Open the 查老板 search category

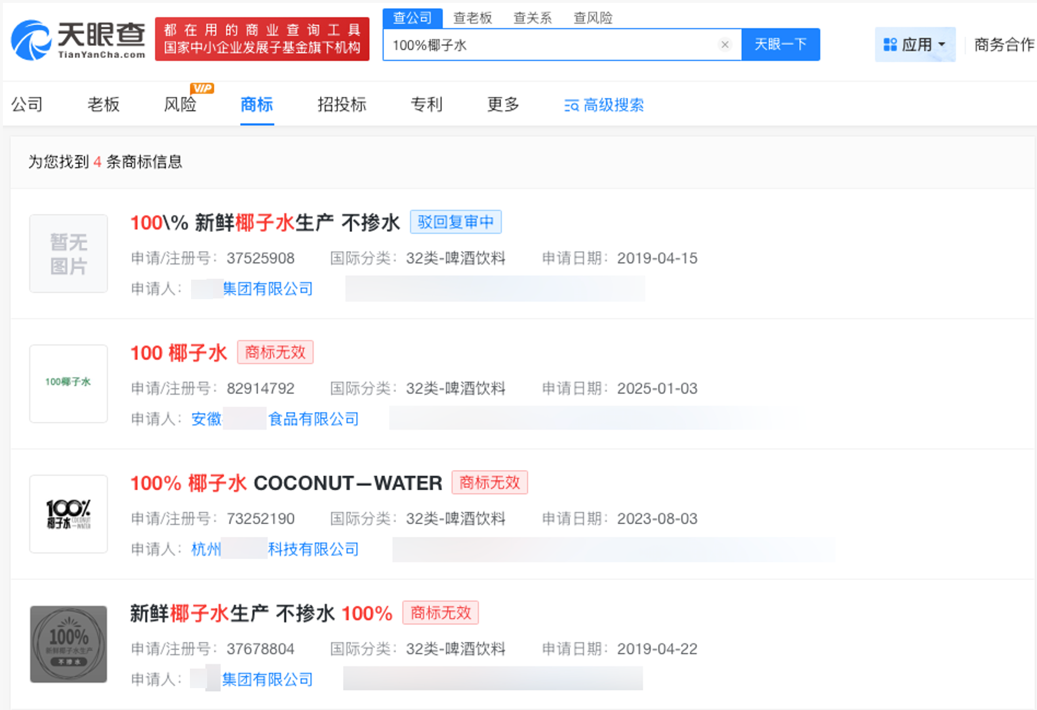click(x=472, y=17)
